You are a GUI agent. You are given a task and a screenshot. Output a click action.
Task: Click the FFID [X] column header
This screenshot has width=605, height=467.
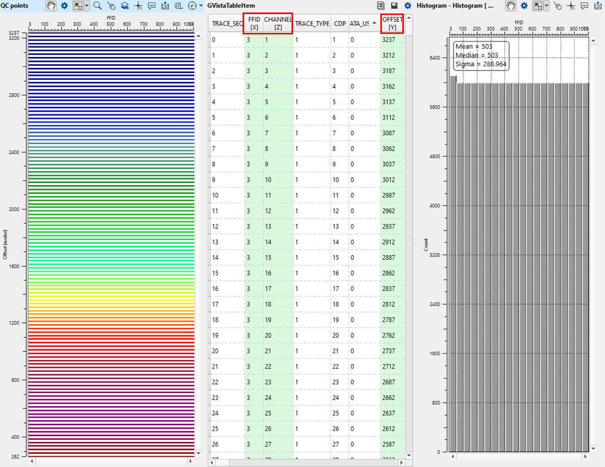click(254, 23)
